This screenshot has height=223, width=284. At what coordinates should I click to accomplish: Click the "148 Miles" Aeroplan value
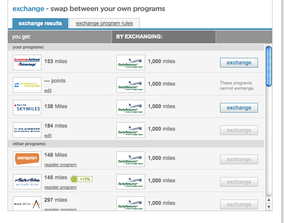pos(56,155)
